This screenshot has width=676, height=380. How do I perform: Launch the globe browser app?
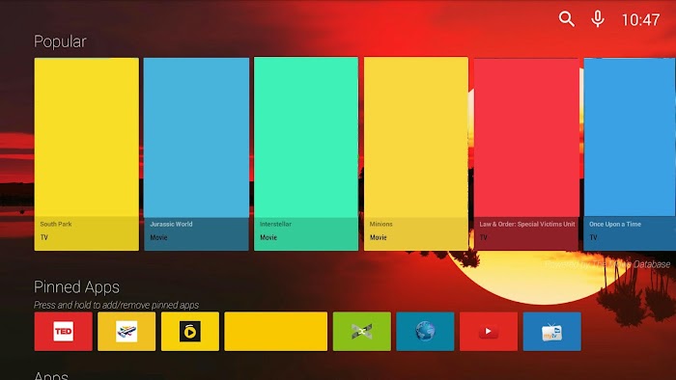tap(425, 332)
